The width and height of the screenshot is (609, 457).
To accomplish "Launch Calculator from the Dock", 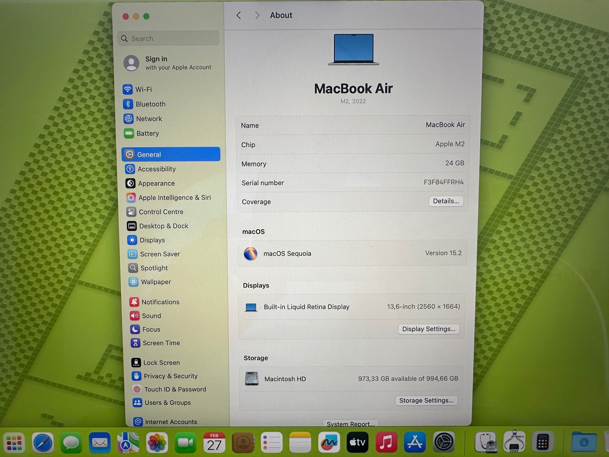I will click(x=543, y=442).
